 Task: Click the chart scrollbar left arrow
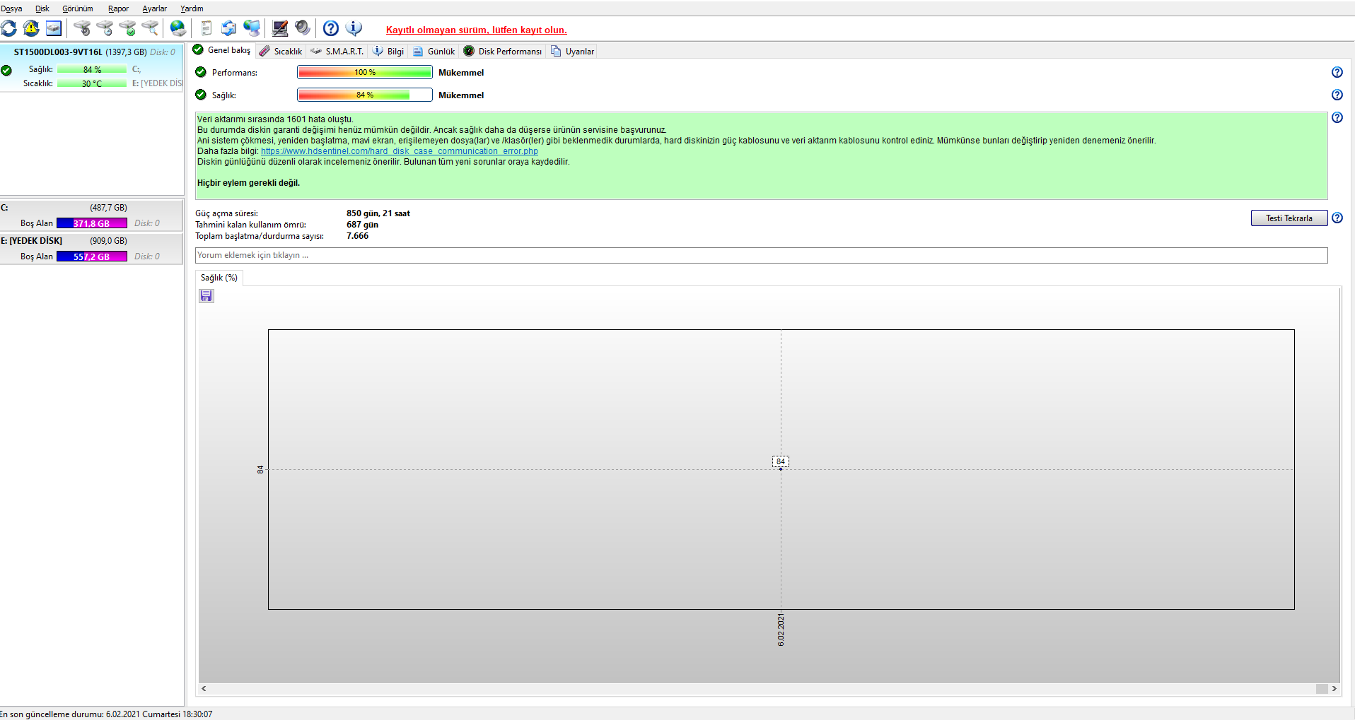point(204,689)
